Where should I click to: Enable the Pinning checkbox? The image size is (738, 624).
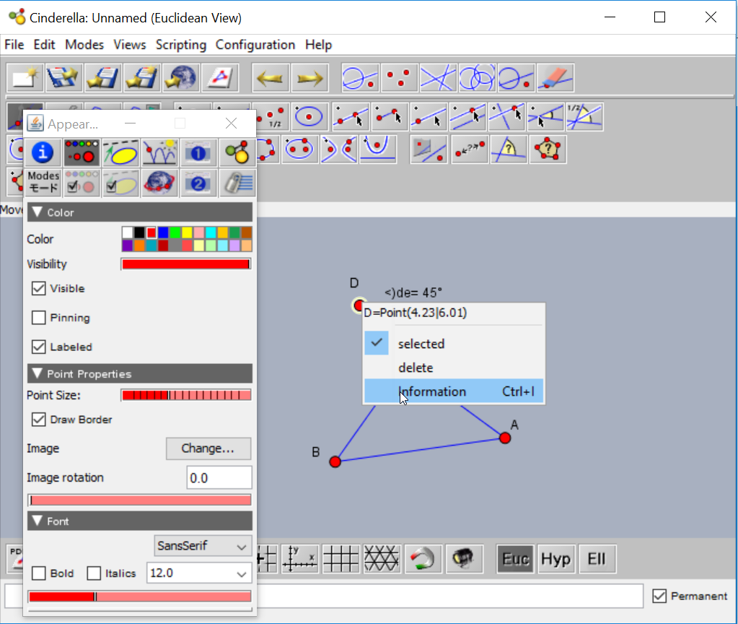pos(39,318)
